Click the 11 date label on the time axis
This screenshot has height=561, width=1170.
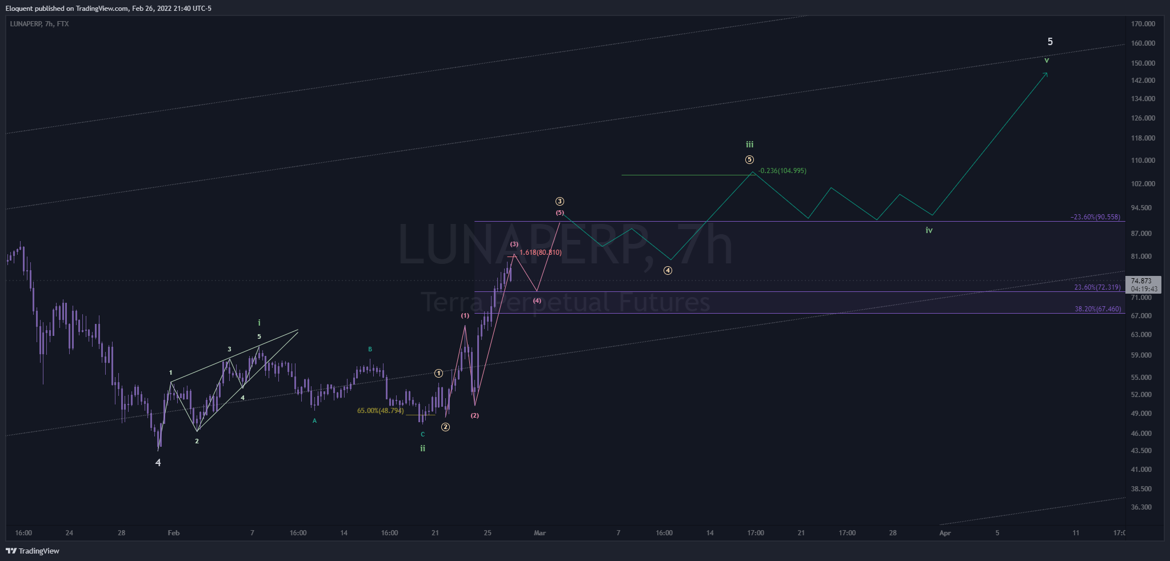click(x=1076, y=533)
